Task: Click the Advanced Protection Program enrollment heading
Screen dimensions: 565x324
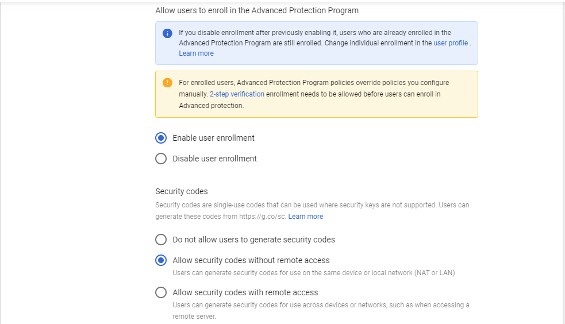Action: click(x=257, y=10)
